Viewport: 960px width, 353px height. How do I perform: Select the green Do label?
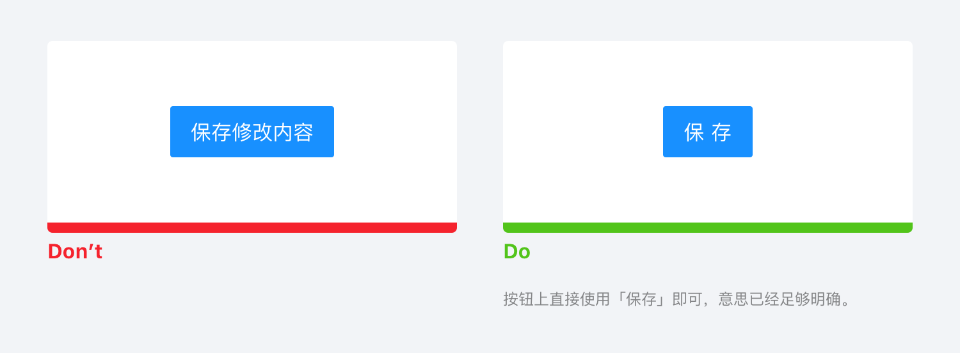tap(516, 252)
